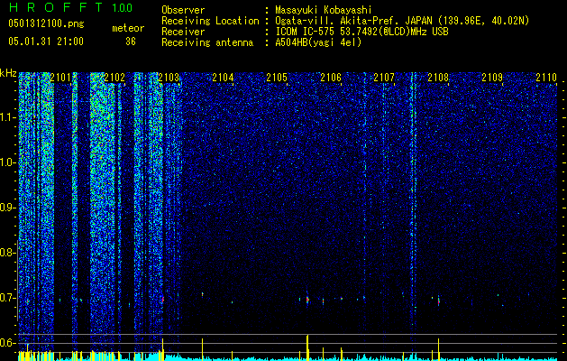Select observer name Masayuki Kobayashi
This screenshot has height=361, width=567.
[324, 10]
